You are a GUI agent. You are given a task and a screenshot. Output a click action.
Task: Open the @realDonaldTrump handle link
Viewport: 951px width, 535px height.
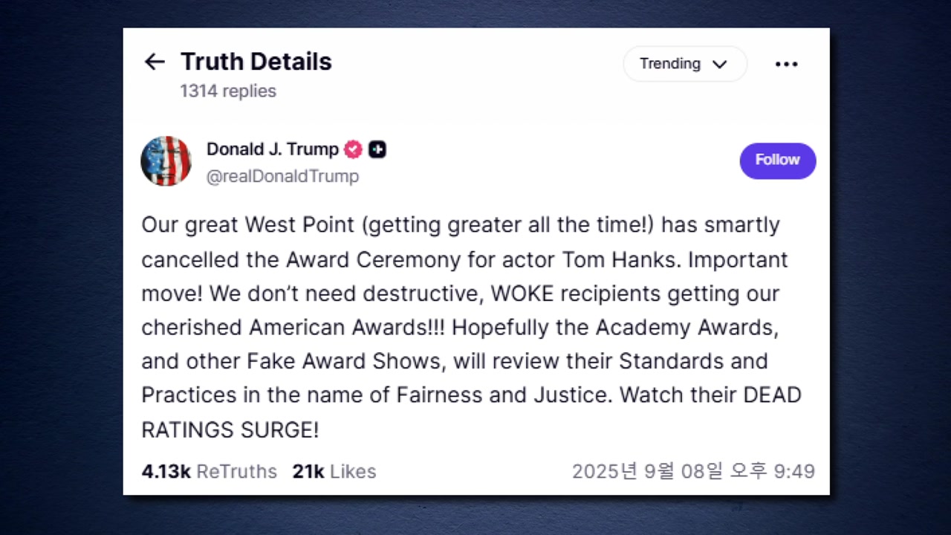click(x=282, y=176)
